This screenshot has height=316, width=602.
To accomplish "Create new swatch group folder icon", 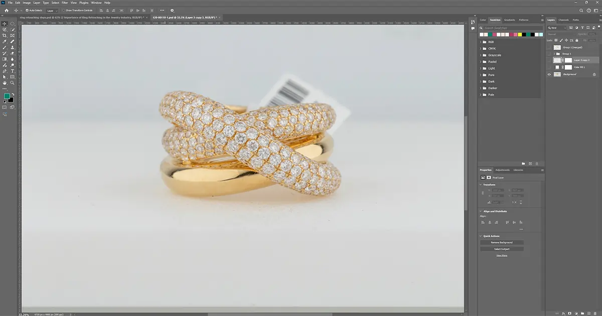I will (x=523, y=164).
